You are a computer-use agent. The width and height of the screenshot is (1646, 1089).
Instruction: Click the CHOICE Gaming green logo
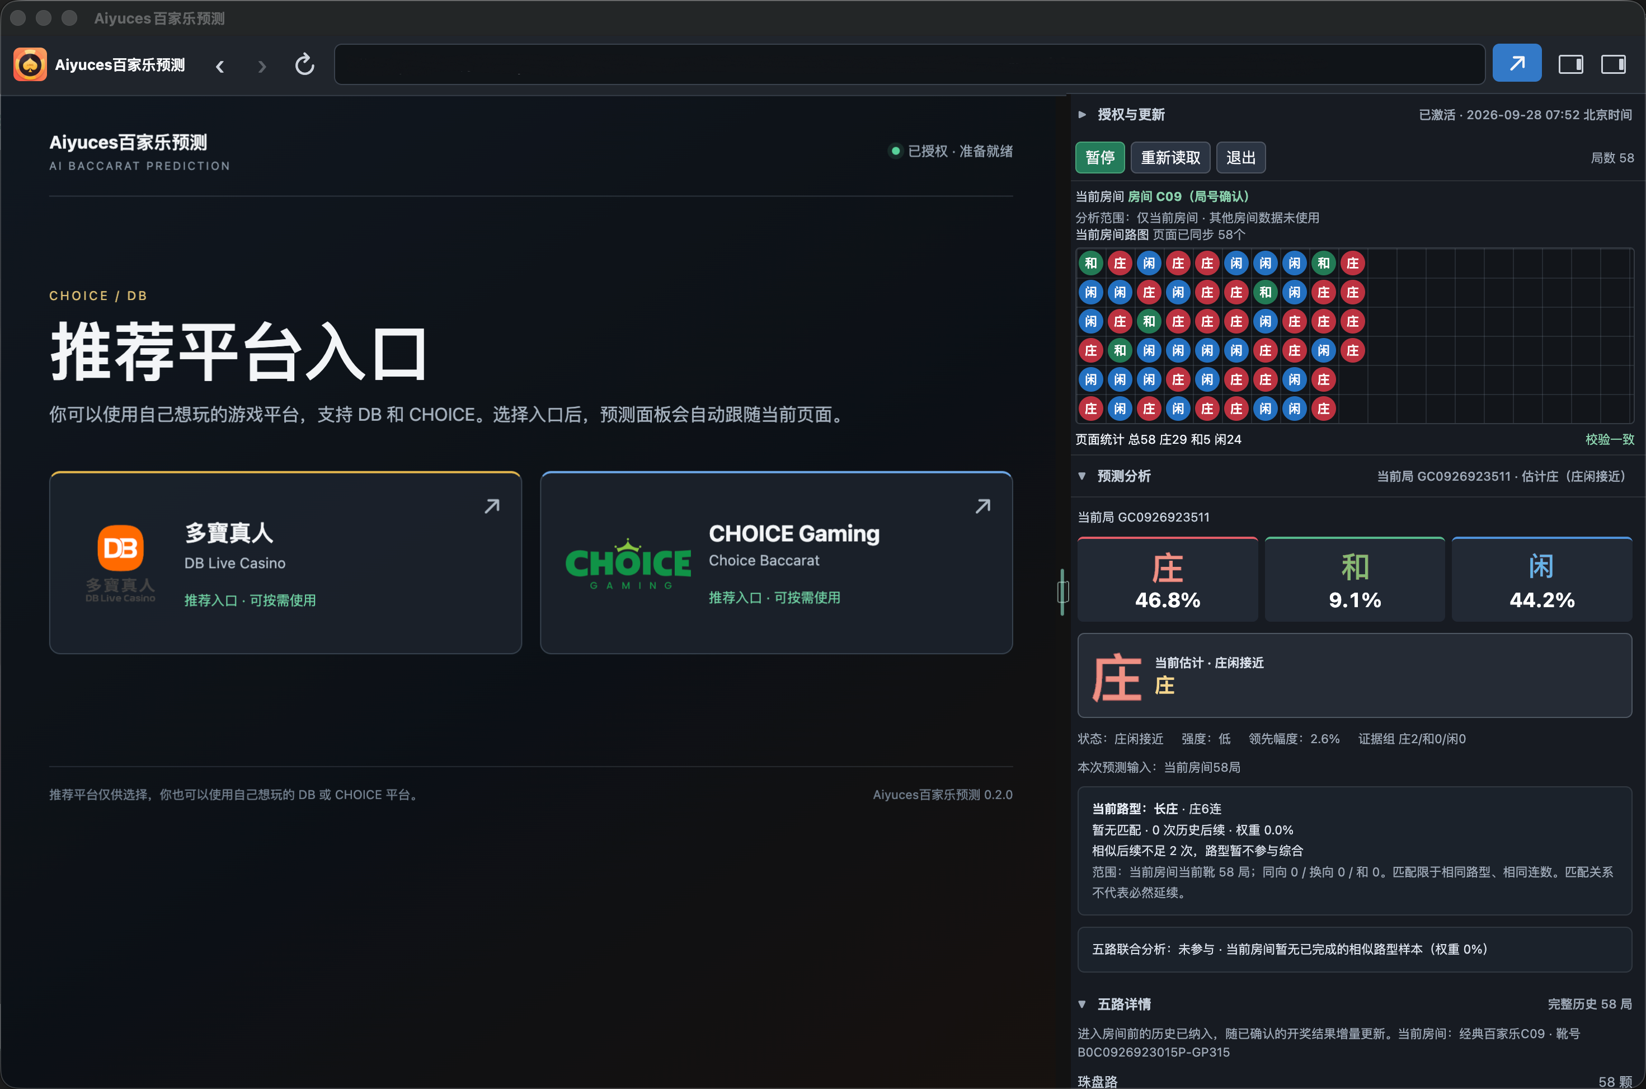[628, 564]
